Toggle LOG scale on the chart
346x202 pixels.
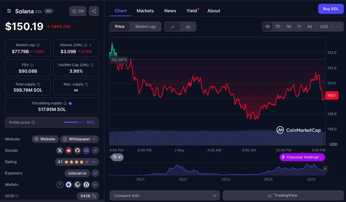(324, 27)
